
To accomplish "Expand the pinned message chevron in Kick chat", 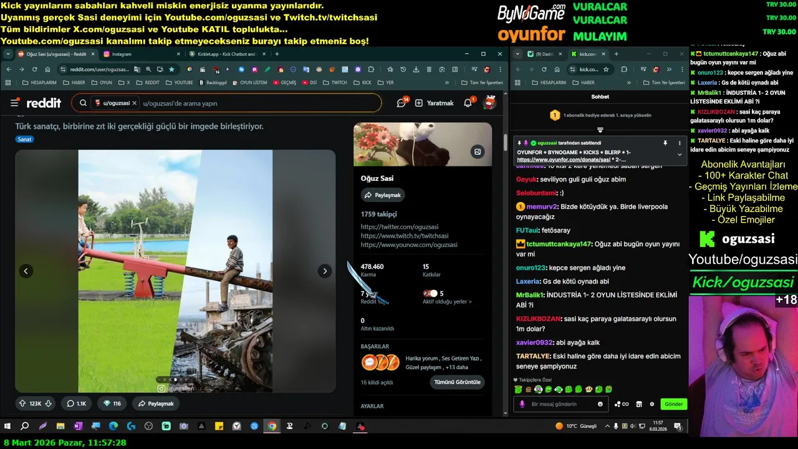I will [x=680, y=154].
